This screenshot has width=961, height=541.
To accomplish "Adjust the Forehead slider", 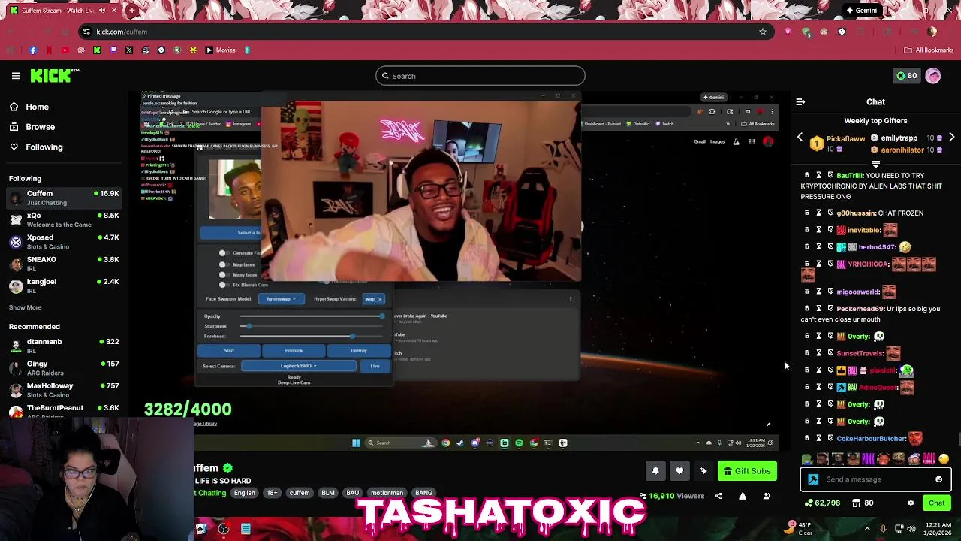I will (x=312, y=336).
